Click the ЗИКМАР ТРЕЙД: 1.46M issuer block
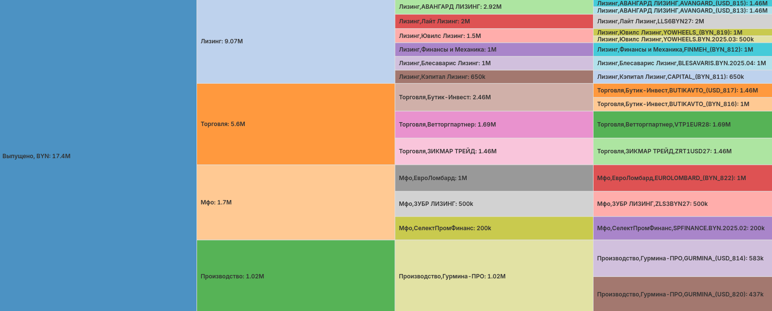 (x=494, y=151)
